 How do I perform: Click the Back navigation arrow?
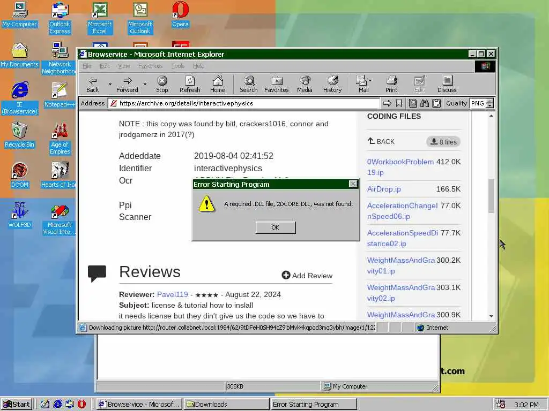tap(92, 84)
